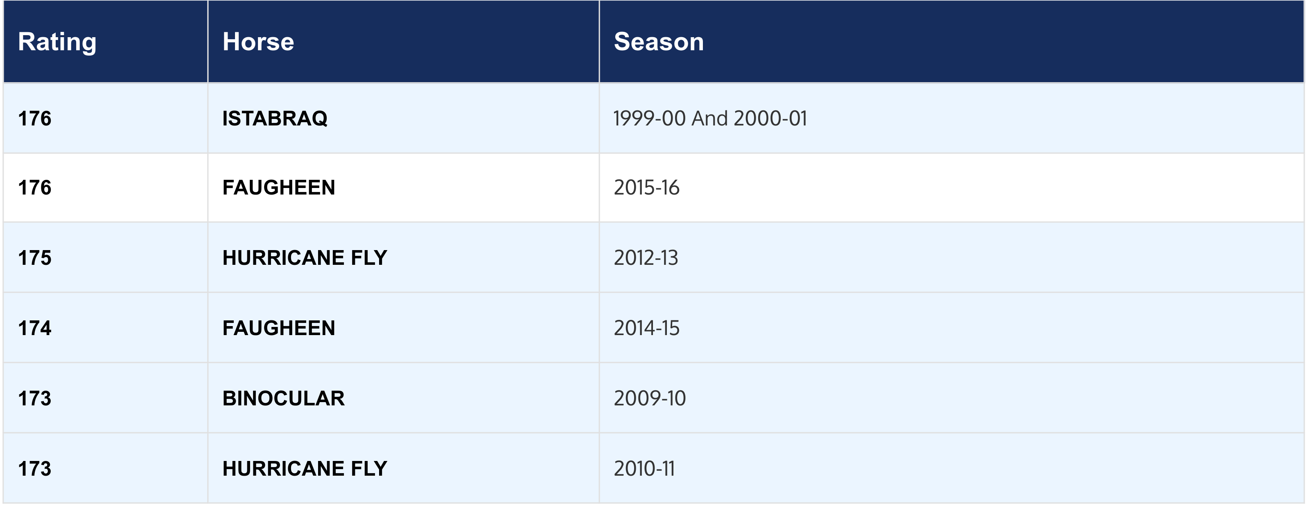The height and width of the screenshot is (510, 1310).
Task: Select FAUGHEEN in the 2015-16 row
Action: pyautogui.click(x=403, y=188)
